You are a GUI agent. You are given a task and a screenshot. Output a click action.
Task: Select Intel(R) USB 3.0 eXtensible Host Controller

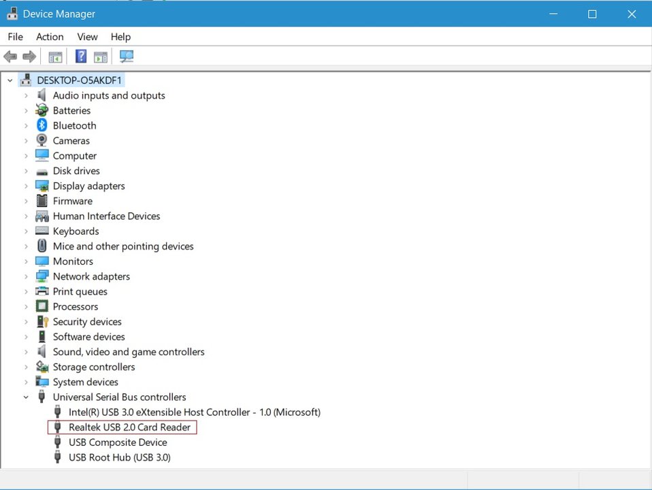(194, 412)
